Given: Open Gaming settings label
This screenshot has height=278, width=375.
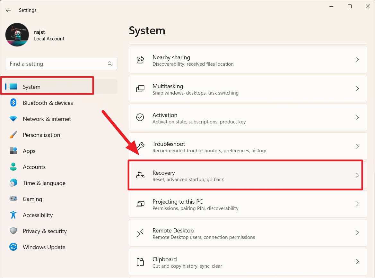Looking at the screenshot, I should [32, 199].
